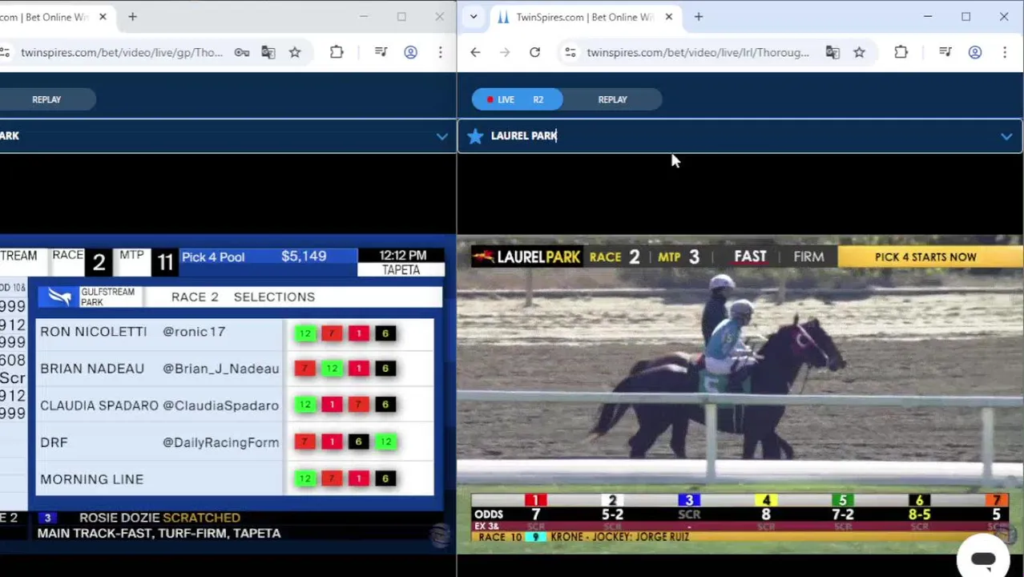Click password key icon in left browser
1024x577 pixels.
coord(242,52)
